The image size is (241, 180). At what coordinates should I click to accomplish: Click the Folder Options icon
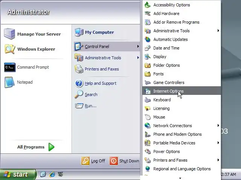click(x=148, y=65)
